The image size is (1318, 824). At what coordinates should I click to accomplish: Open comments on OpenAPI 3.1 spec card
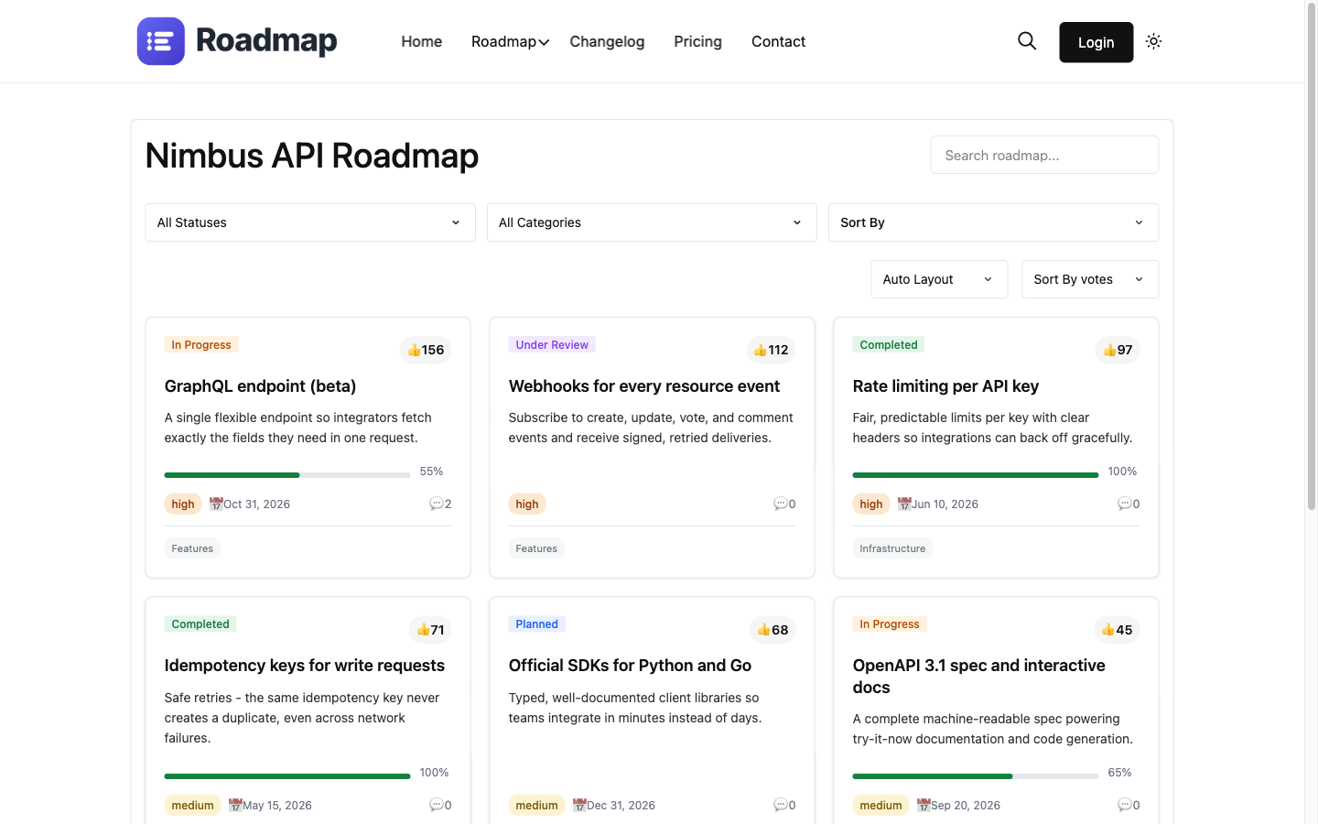pos(1129,806)
